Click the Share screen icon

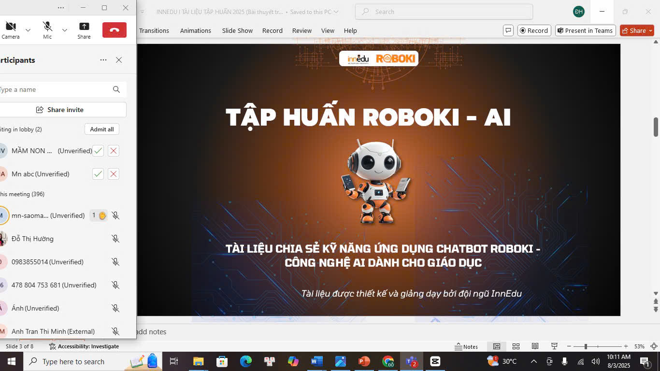(84, 30)
